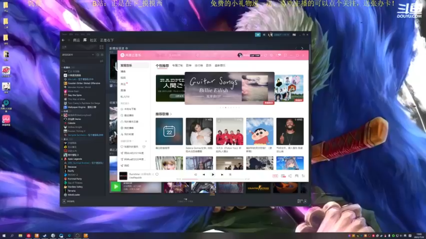
Task: Open the Guitar Songs Billie Eilish banner
Action: [x=230, y=88]
